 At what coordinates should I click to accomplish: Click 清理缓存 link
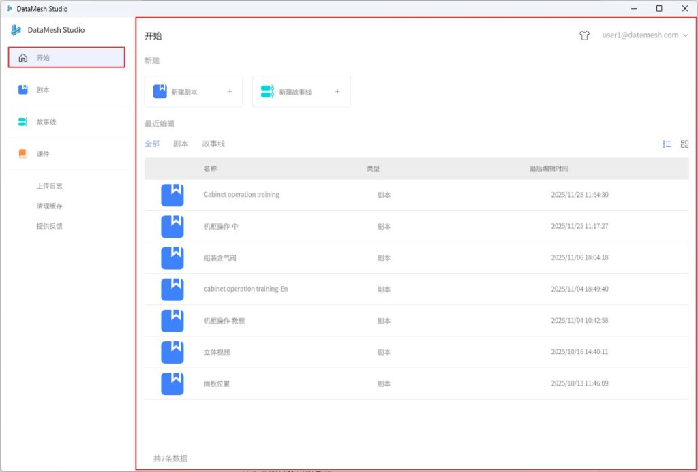point(50,206)
